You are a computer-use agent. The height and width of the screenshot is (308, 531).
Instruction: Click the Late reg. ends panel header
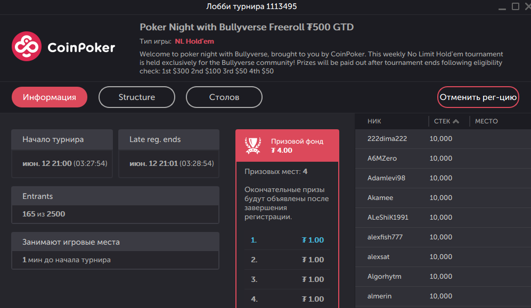(169, 139)
